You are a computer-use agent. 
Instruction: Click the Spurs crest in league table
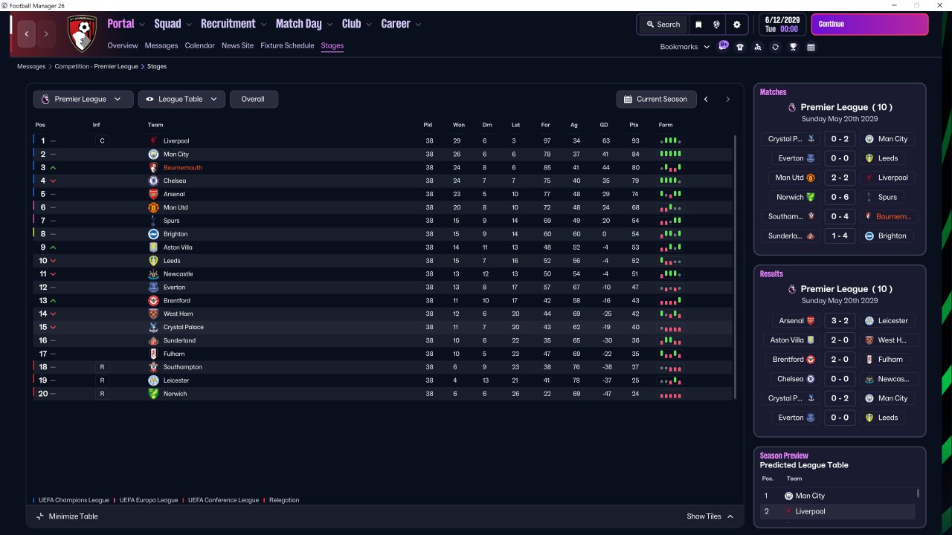[153, 221]
